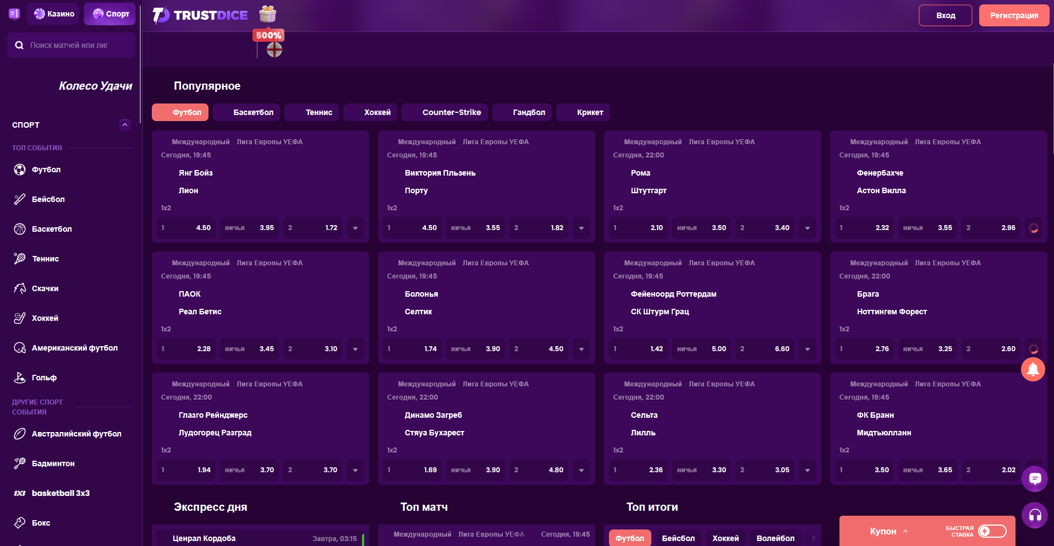The height and width of the screenshot is (546, 1054).
Task: Expand the Купон bet slip
Action: click(888, 531)
